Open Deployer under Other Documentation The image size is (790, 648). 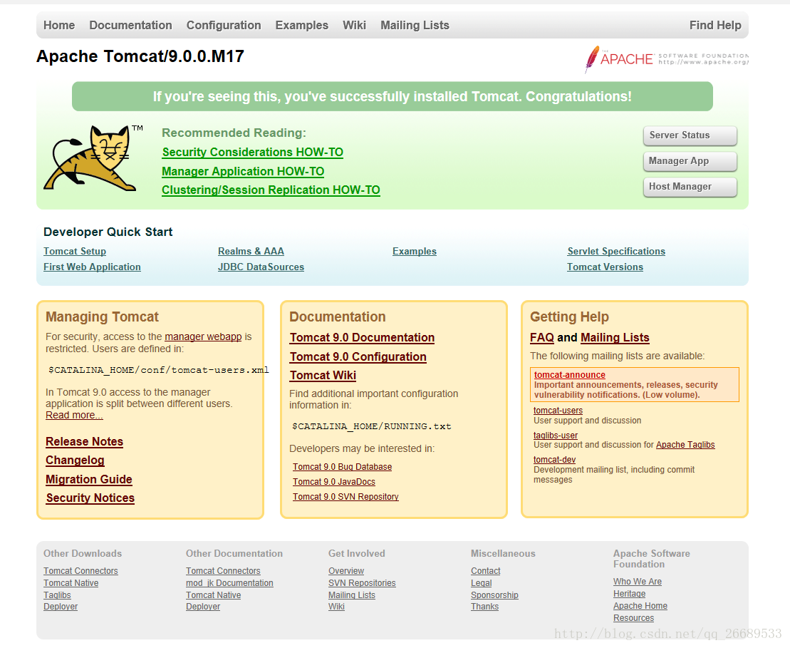[203, 607]
